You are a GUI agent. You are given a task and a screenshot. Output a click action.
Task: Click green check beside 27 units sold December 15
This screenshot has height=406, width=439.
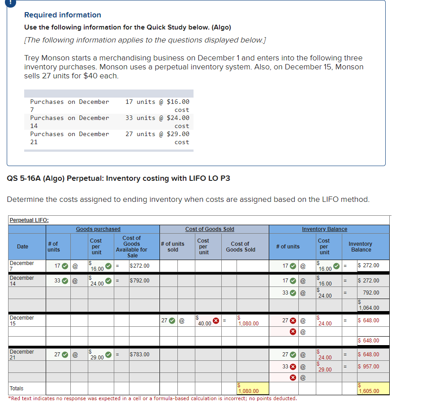(172, 321)
